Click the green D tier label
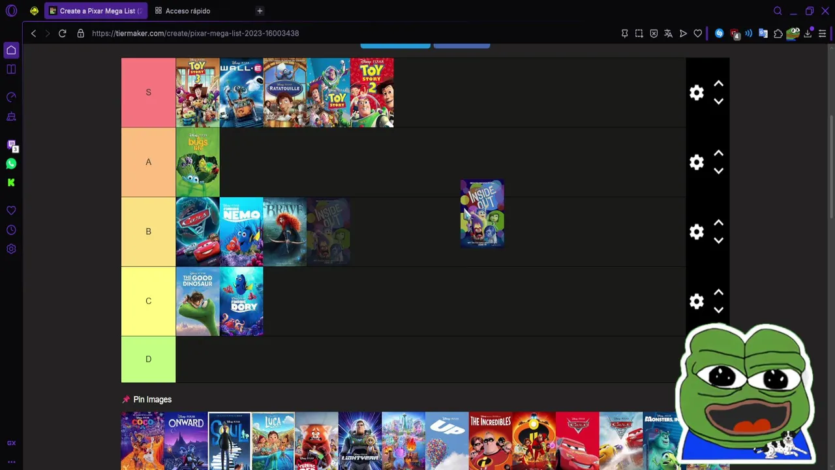The height and width of the screenshot is (470, 835). coord(148,359)
